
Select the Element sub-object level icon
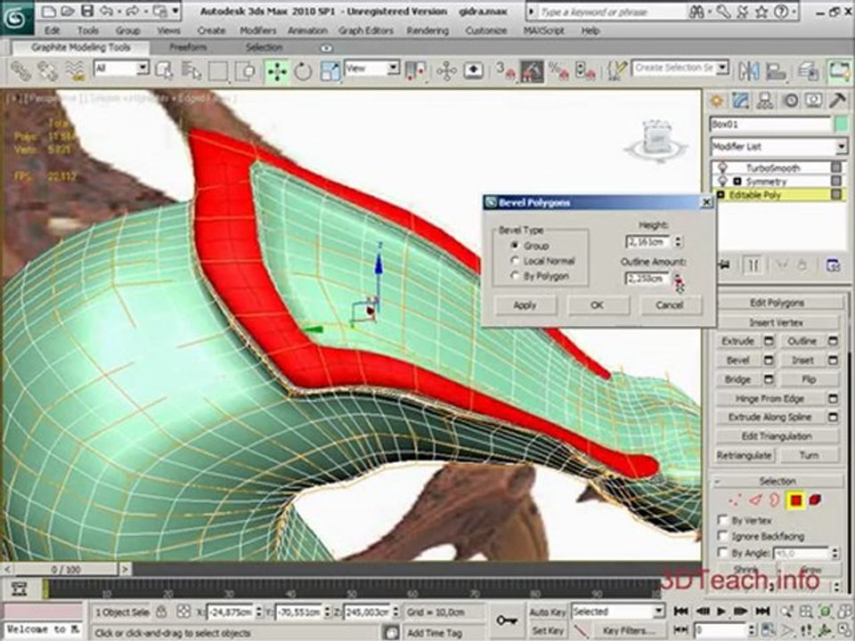coord(815,499)
